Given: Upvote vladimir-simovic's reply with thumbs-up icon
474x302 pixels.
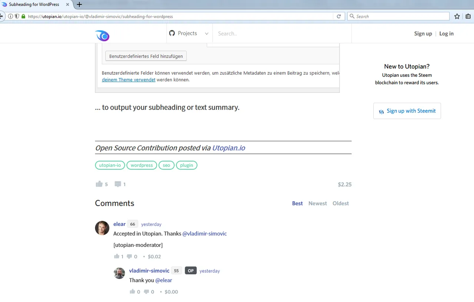Looking at the screenshot, I should (133, 292).
